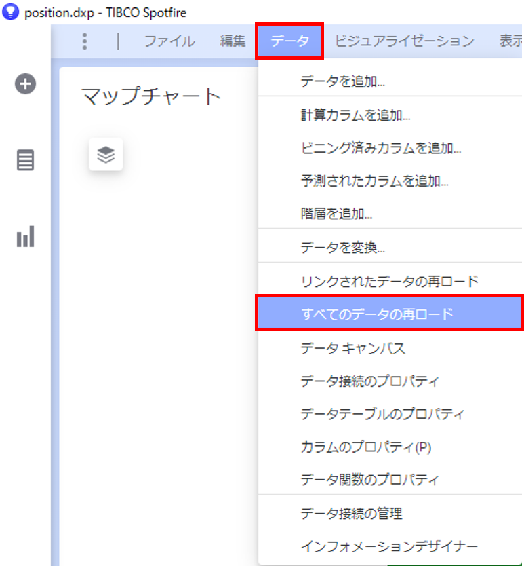This screenshot has width=524, height=566.
Task: Open the 編集 menu
Action: click(233, 41)
